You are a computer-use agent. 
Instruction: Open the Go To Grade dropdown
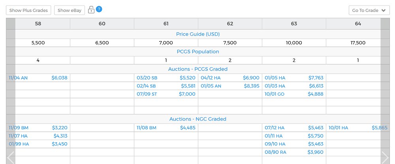click(369, 10)
